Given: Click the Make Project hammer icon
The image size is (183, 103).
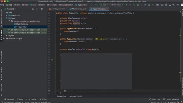Looking at the screenshot, I should [x=96, y=5].
